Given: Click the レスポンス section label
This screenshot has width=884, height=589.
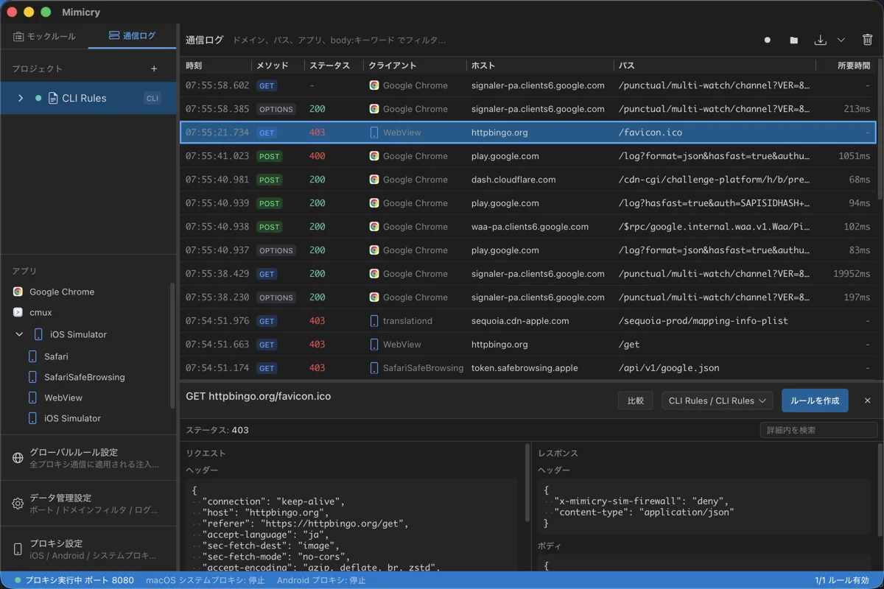Looking at the screenshot, I should (558, 453).
